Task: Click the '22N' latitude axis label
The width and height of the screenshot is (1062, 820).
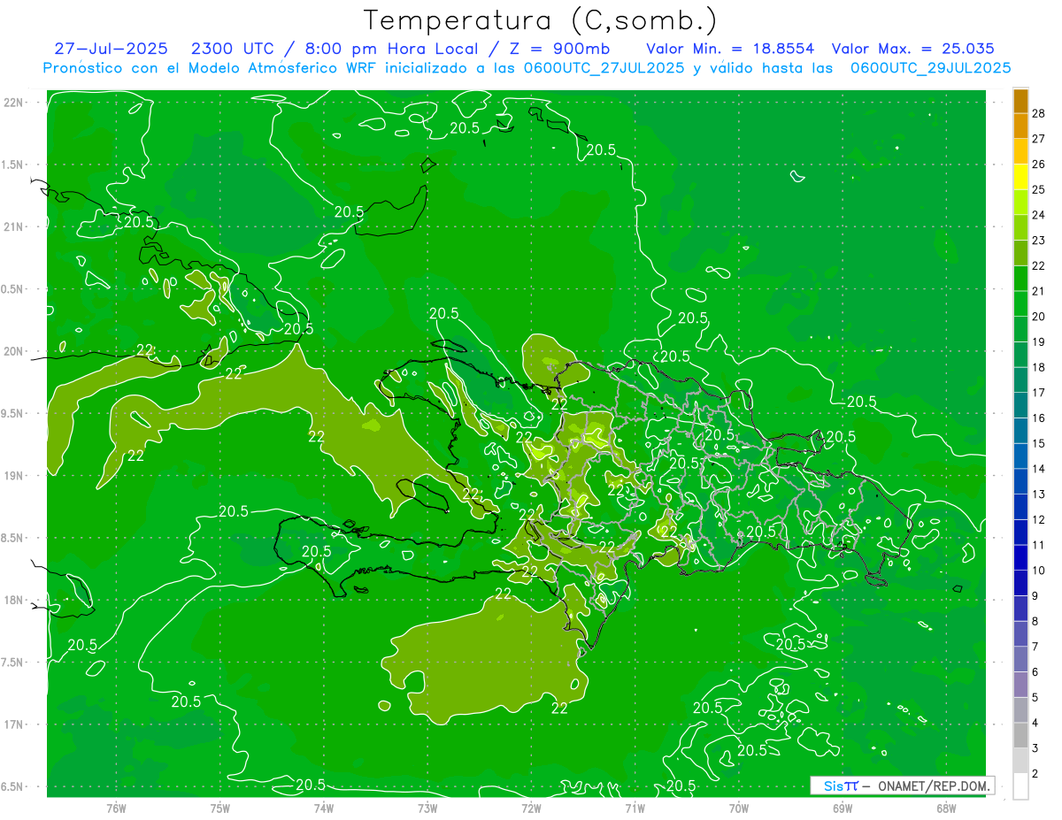Action: [14, 103]
